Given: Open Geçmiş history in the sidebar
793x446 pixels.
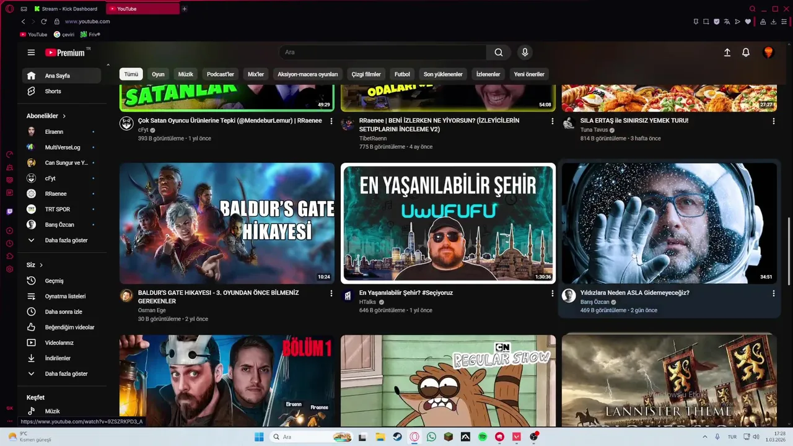Looking at the screenshot, I should tap(61, 281).
